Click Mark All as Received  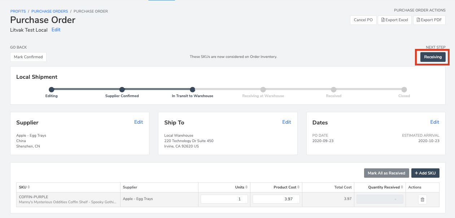point(386,173)
